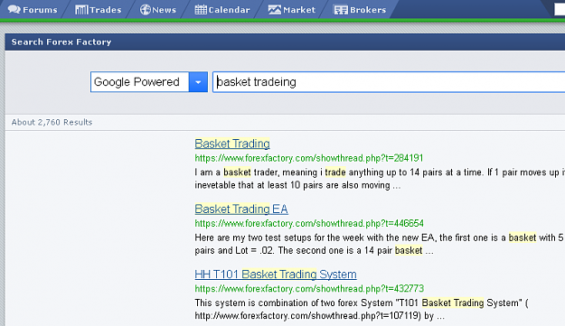
Task: Click the Brokers icon
Action: [340, 10]
